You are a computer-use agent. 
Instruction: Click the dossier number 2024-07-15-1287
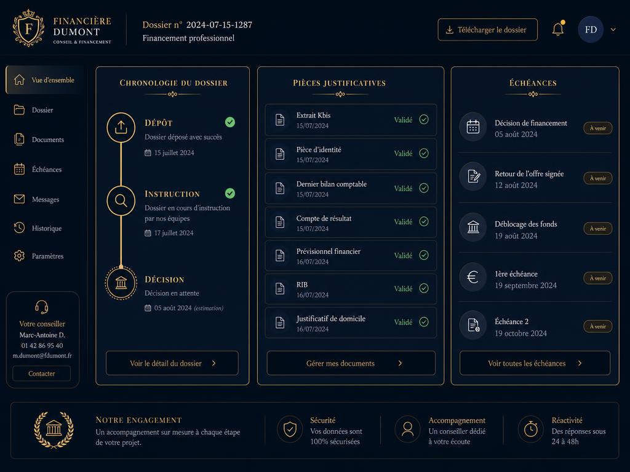click(220, 25)
